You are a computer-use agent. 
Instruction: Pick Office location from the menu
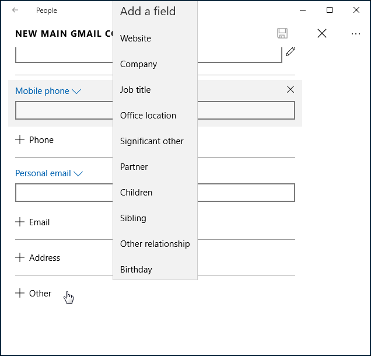point(148,116)
